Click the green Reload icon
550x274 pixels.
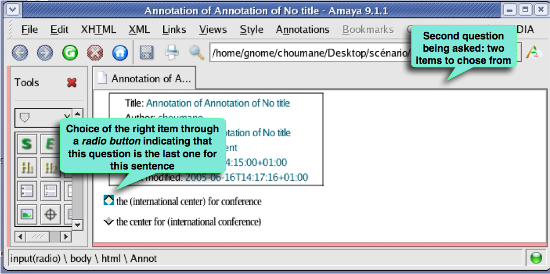coord(70,53)
